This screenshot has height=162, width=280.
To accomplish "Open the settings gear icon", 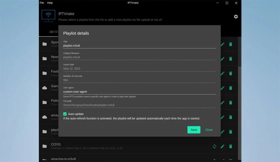I will coord(236,17).
